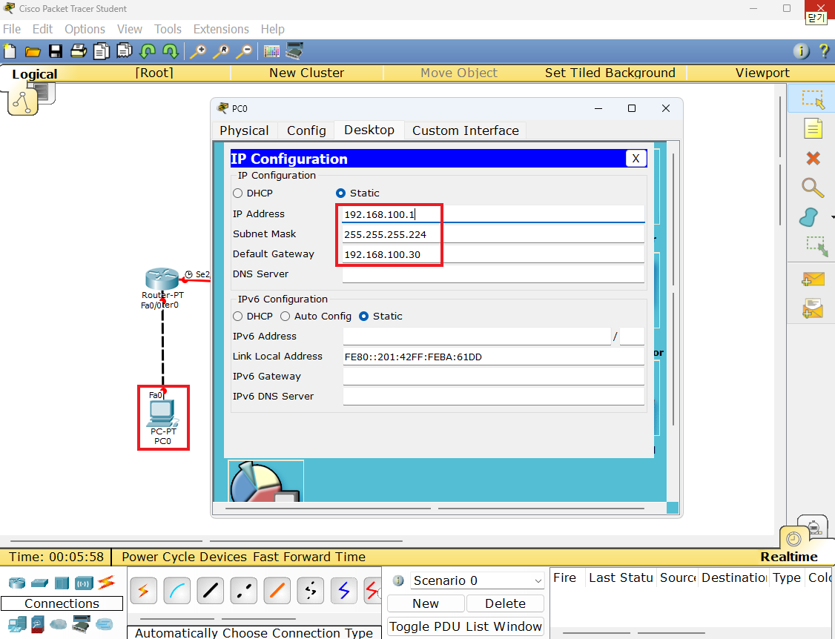Open the Routers device category
This screenshot has height=639, width=835.
click(17, 583)
